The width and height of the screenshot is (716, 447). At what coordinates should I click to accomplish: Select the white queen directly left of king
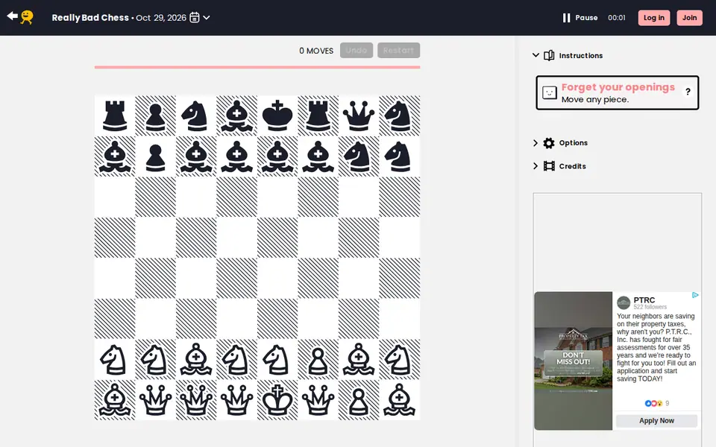tap(236, 400)
